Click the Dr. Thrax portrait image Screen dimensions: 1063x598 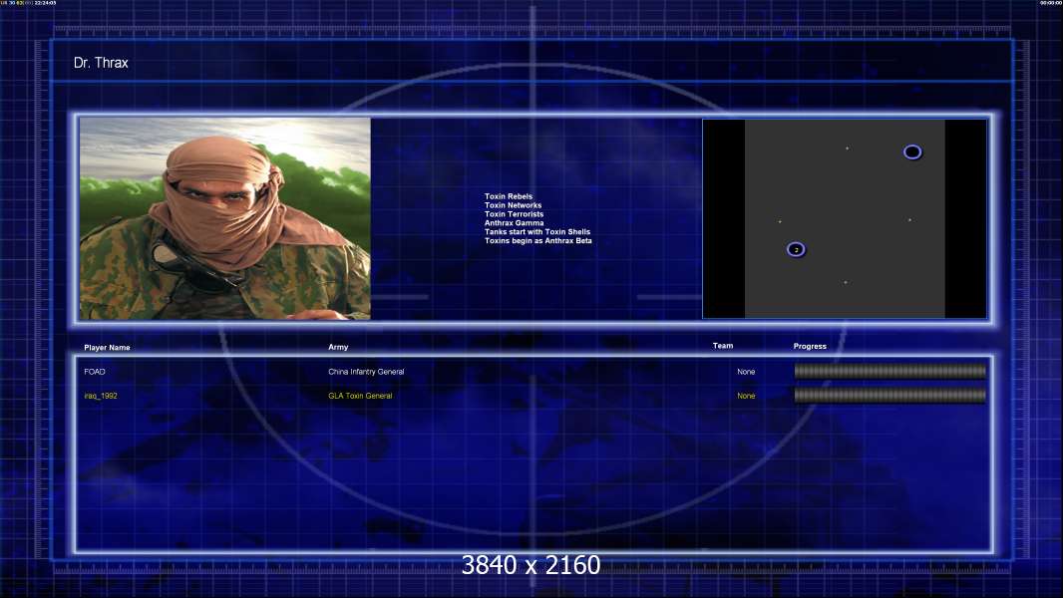(x=225, y=218)
